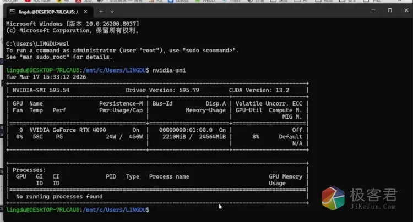Close the terminal window
413x222 pixels.
405,10
